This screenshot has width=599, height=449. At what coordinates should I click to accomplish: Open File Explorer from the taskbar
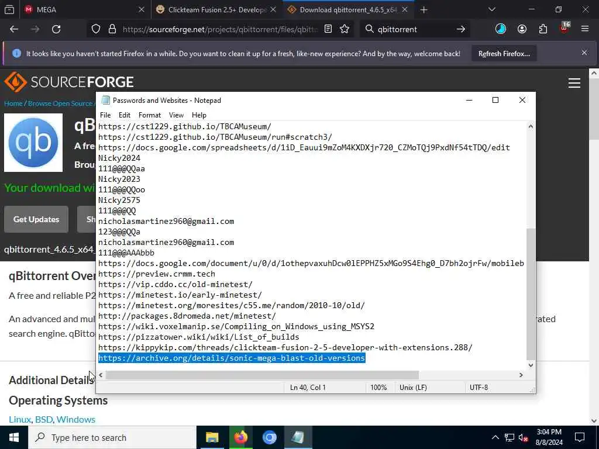[212, 437]
